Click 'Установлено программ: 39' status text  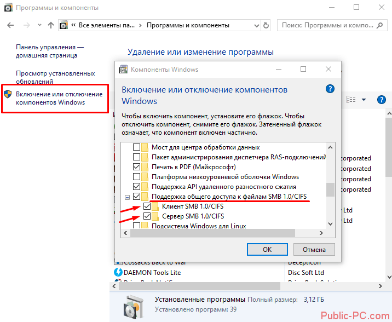[x=195, y=309]
